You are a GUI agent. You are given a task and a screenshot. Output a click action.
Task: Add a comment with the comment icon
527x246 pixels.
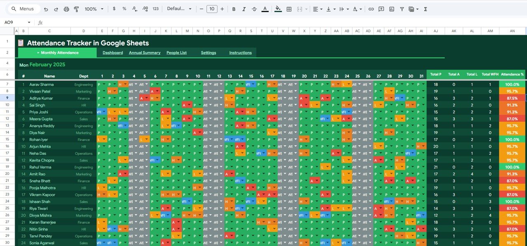click(x=381, y=9)
